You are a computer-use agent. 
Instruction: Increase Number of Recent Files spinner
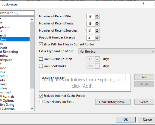pyautogui.click(x=97, y=15)
